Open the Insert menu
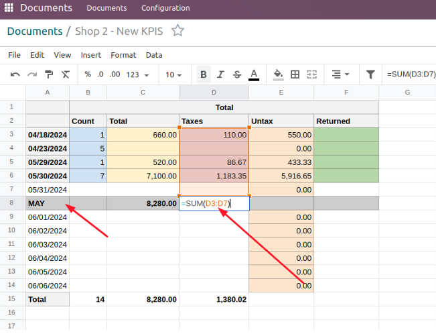The image size is (436, 334). click(x=91, y=55)
